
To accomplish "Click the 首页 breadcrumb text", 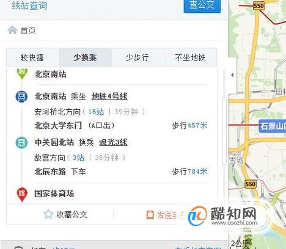I will (28, 31).
